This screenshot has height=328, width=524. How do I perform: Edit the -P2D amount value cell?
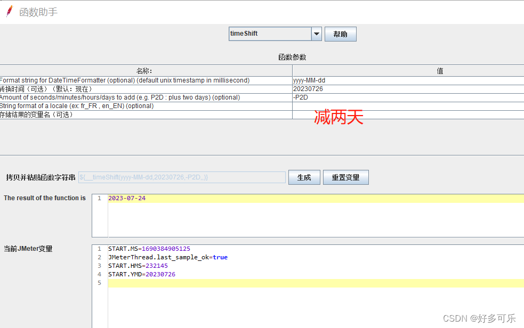(408, 97)
